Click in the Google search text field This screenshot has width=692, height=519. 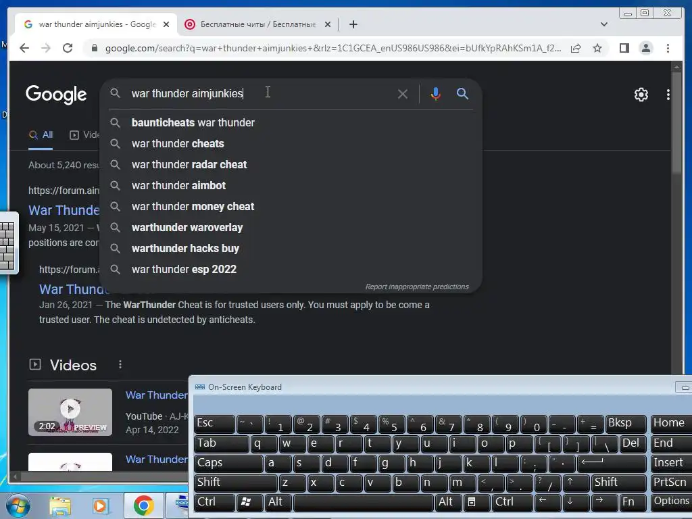(x=260, y=93)
